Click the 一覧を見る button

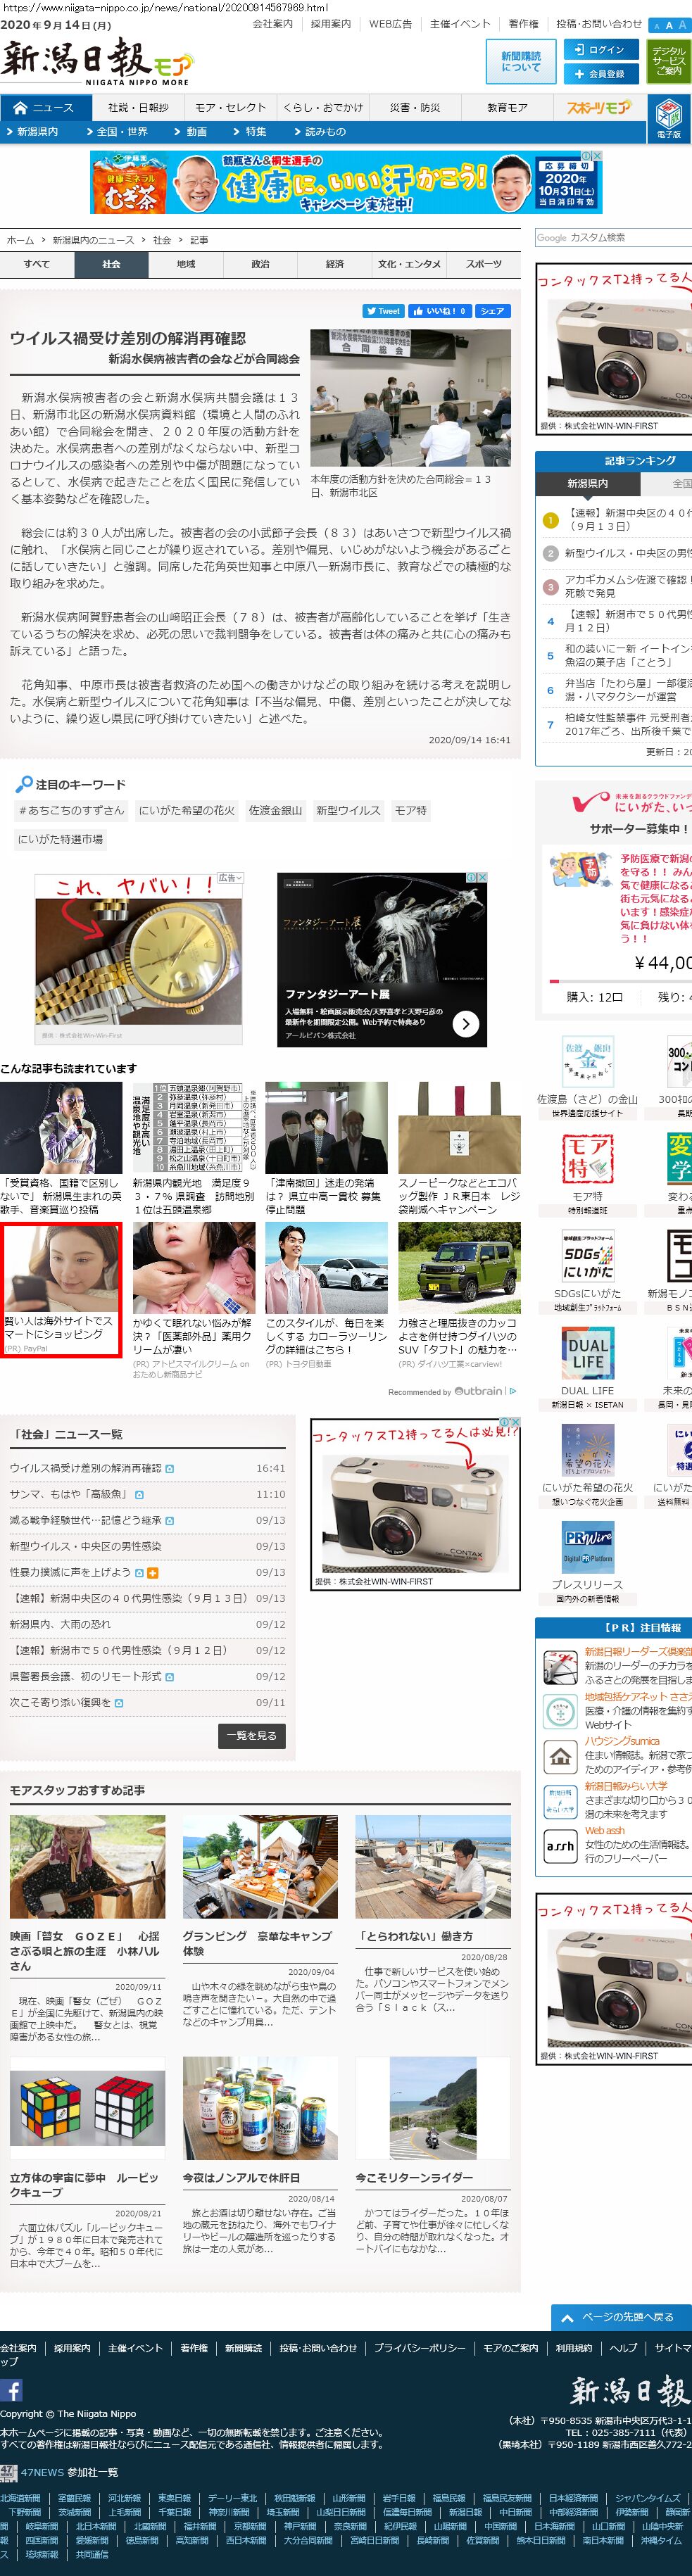[252, 1735]
